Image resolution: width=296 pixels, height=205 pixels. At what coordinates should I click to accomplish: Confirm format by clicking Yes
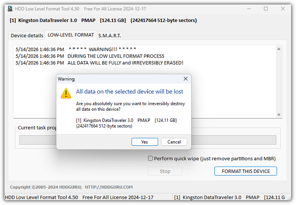[x=145, y=142]
